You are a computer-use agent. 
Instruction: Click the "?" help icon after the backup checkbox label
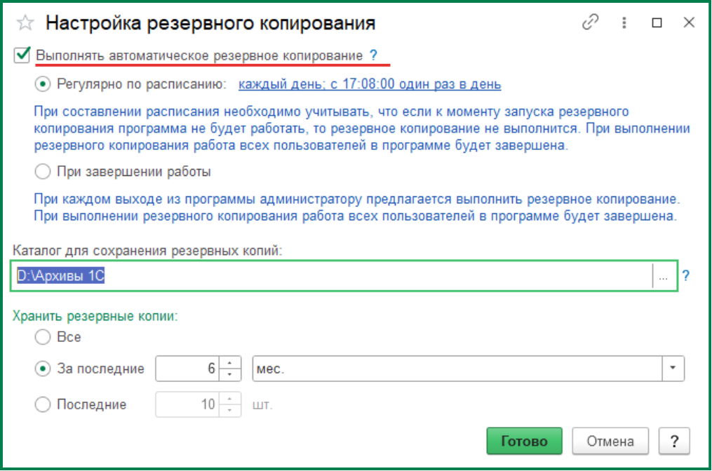(x=372, y=55)
